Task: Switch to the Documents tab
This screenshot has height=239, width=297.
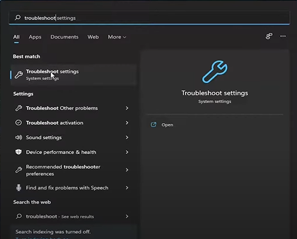Action: (64, 37)
